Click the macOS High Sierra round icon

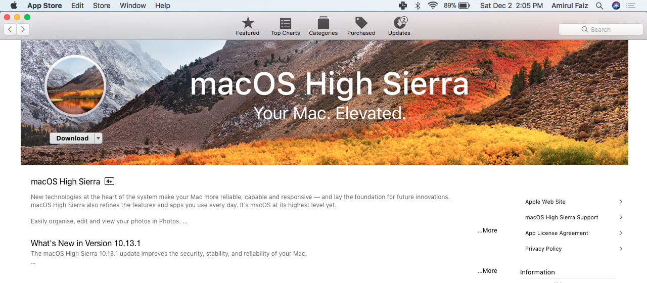pos(75,86)
